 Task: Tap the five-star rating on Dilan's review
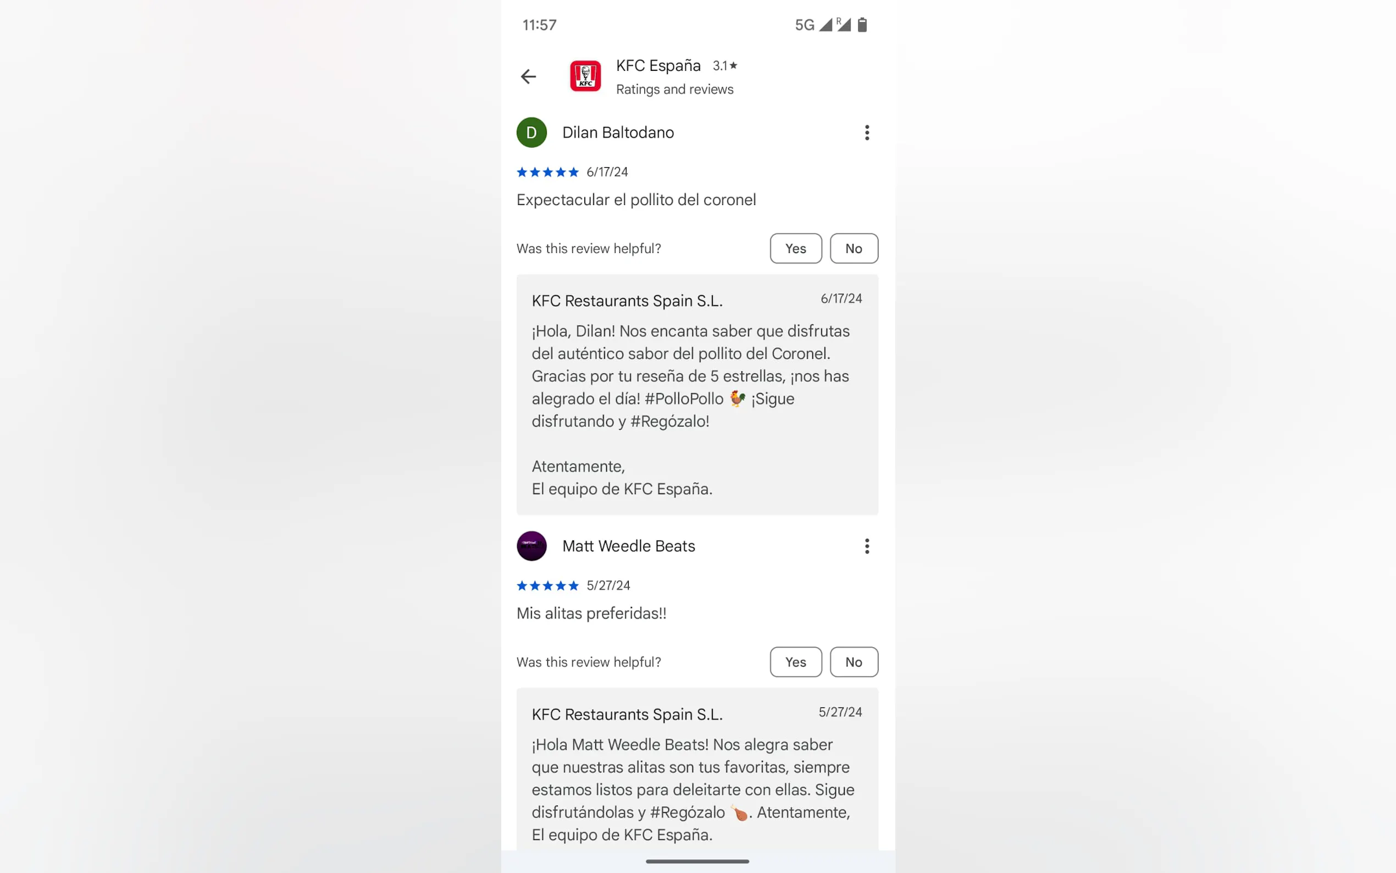point(547,172)
